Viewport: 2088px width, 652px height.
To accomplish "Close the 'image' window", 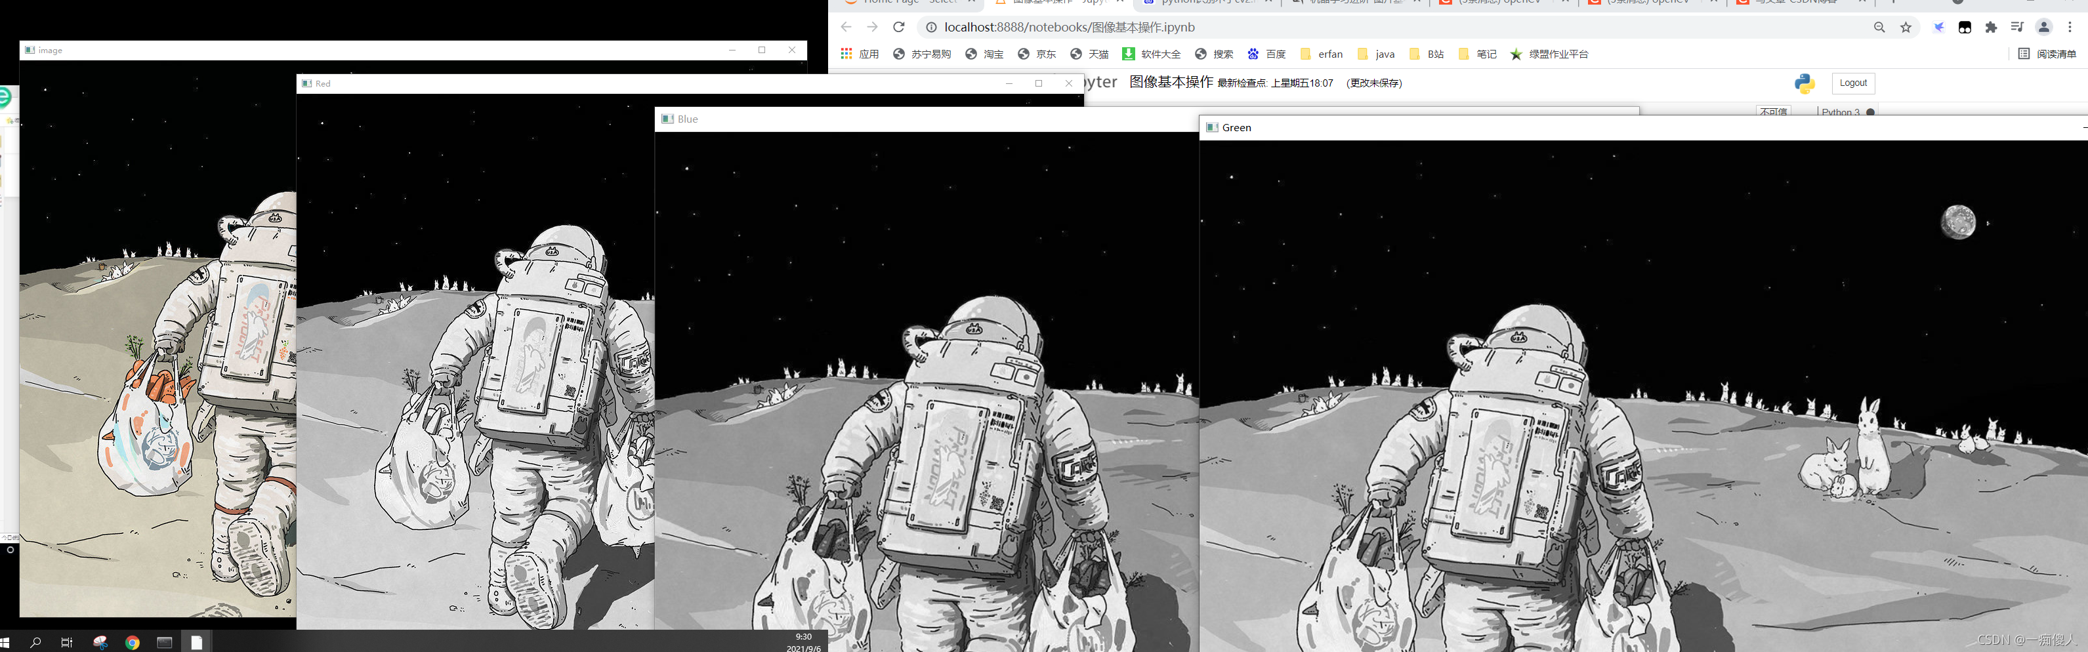I will pyautogui.click(x=792, y=51).
